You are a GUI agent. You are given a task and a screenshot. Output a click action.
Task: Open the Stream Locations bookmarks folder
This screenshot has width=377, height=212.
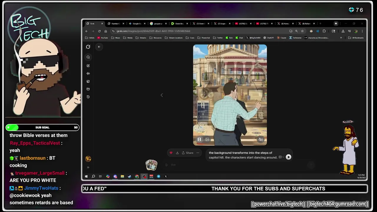(x=174, y=38)
